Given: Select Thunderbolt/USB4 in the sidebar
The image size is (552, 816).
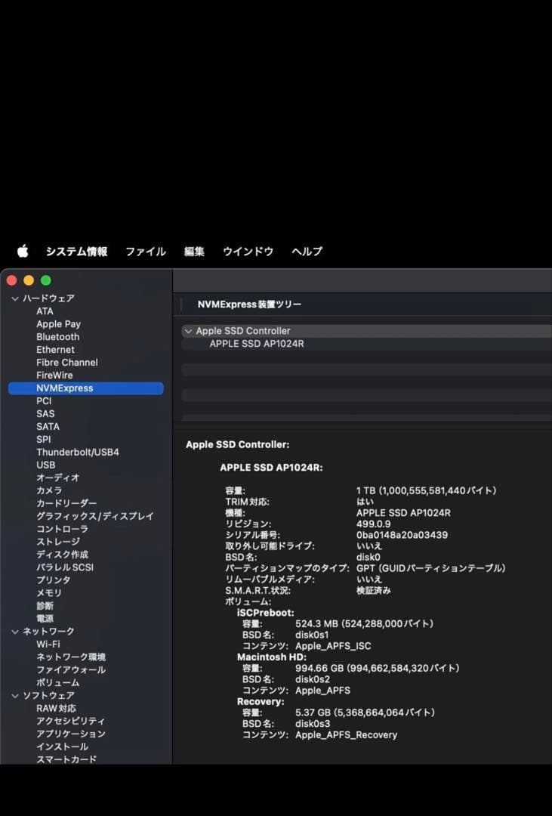Looking at the screenshot, I should (78, 453).
